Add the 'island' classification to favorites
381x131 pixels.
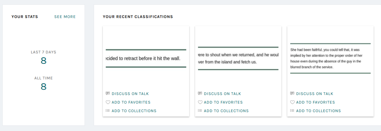[x=223, y=102]
